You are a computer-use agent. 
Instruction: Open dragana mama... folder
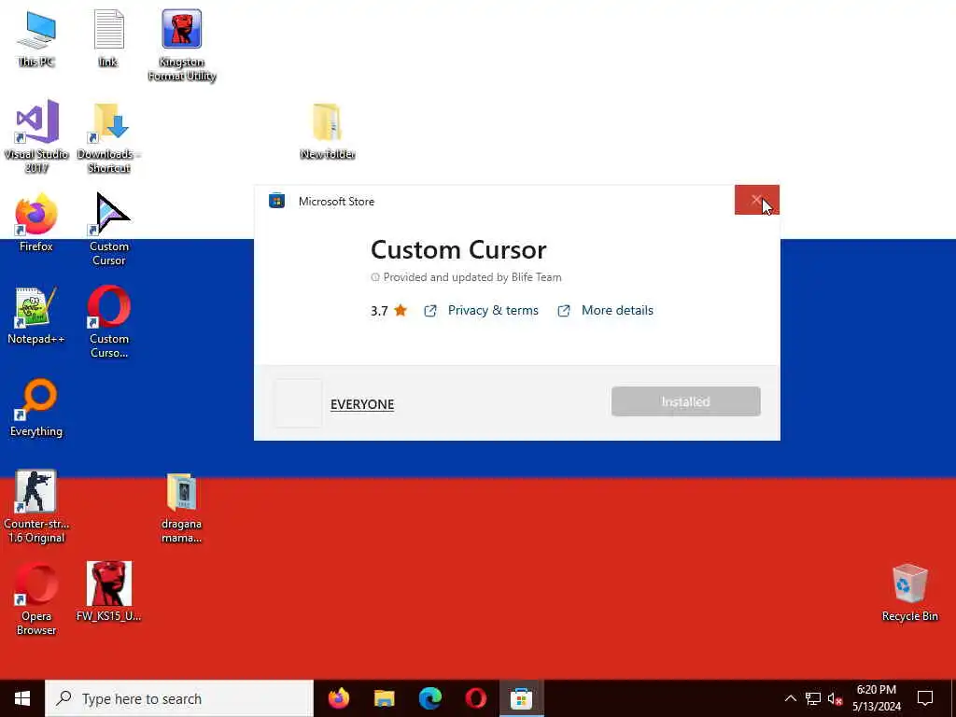182,508
